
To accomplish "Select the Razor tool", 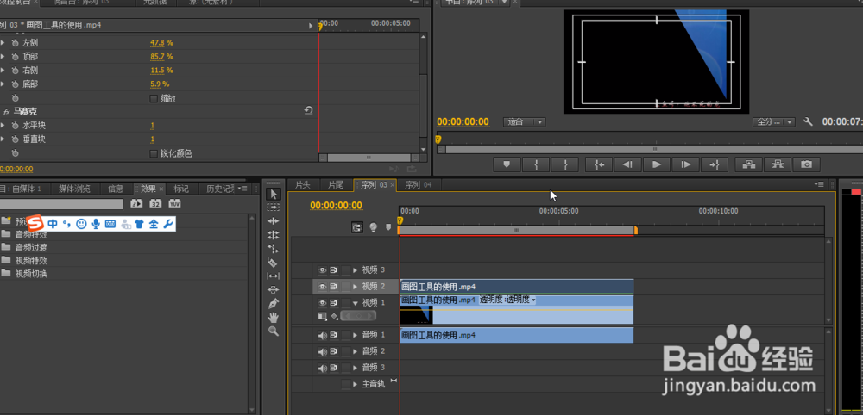I will tap(274, 262).
